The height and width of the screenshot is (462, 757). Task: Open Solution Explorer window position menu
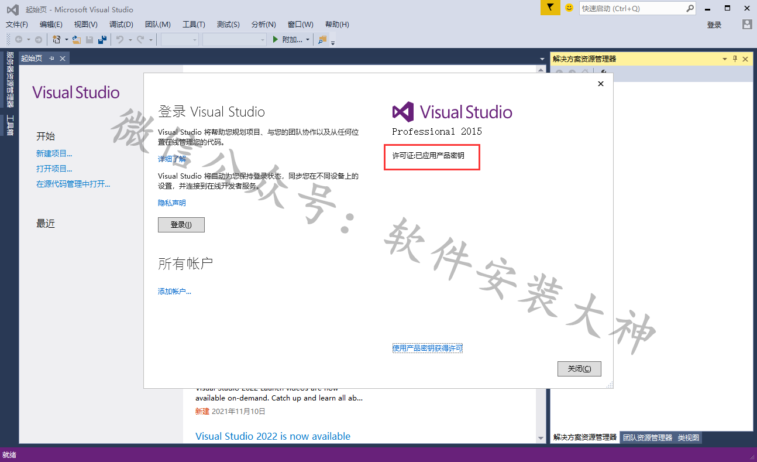click(x=724, y=59)
